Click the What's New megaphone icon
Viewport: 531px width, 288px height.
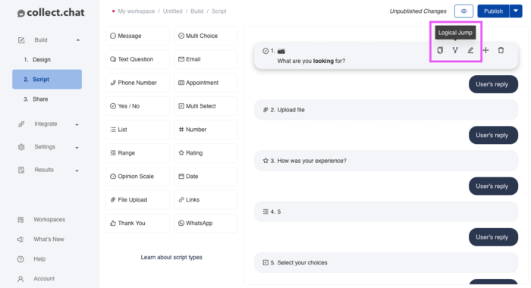tap(20, 239)
